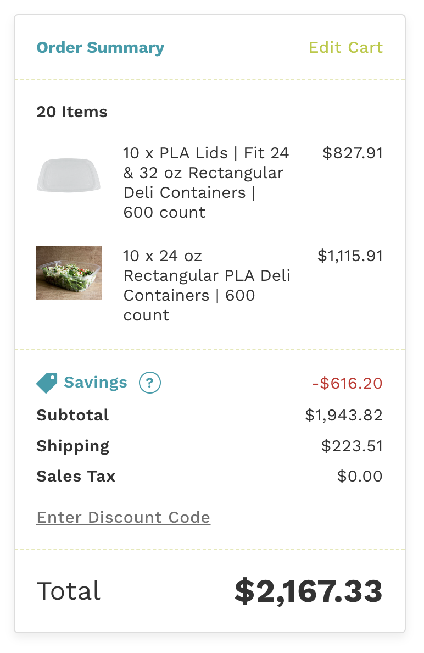424x653 pixels.
Task: Click the Sales Tax amount
Action: click(361, 477)
